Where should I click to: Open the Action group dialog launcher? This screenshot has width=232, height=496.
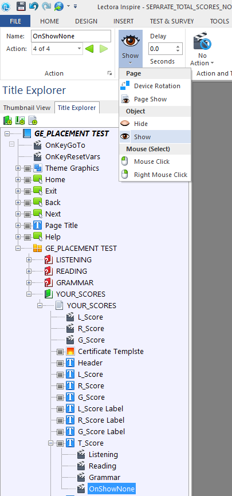109,73
